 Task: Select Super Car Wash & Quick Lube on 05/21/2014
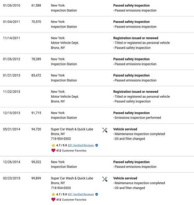click(x=72, y=129)
